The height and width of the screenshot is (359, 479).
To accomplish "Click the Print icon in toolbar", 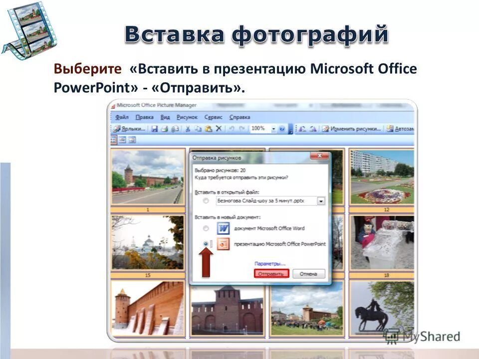I will point(165,129).
